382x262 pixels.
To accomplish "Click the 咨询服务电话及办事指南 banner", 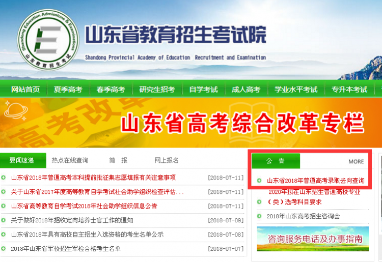I will point(313,239).
